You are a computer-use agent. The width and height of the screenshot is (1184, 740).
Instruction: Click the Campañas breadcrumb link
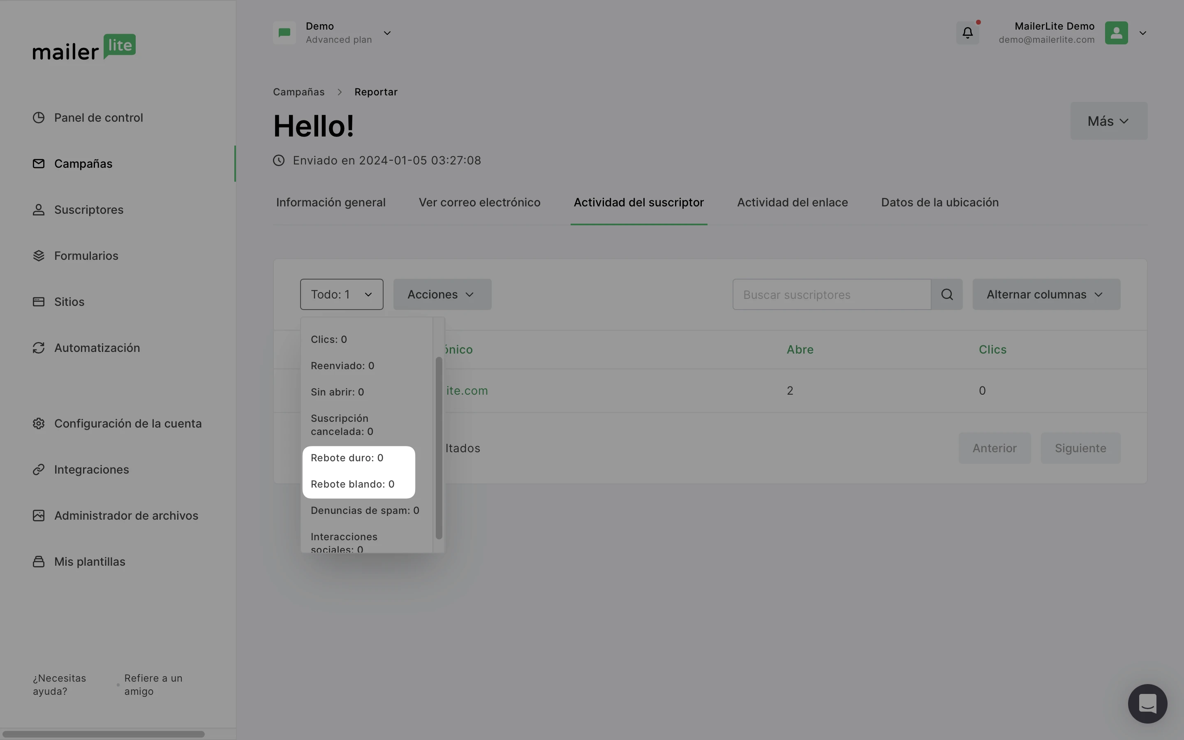click(298, 92)
